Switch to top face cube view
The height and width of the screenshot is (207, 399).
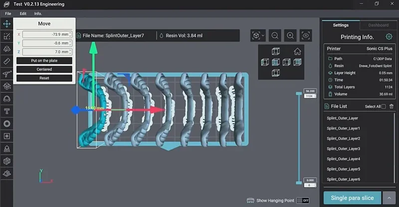click(276, 51)
